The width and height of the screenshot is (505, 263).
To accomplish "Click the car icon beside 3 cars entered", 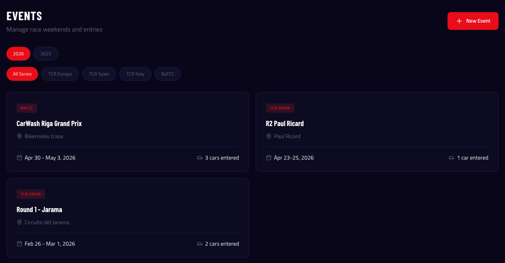I will (200, 158).
